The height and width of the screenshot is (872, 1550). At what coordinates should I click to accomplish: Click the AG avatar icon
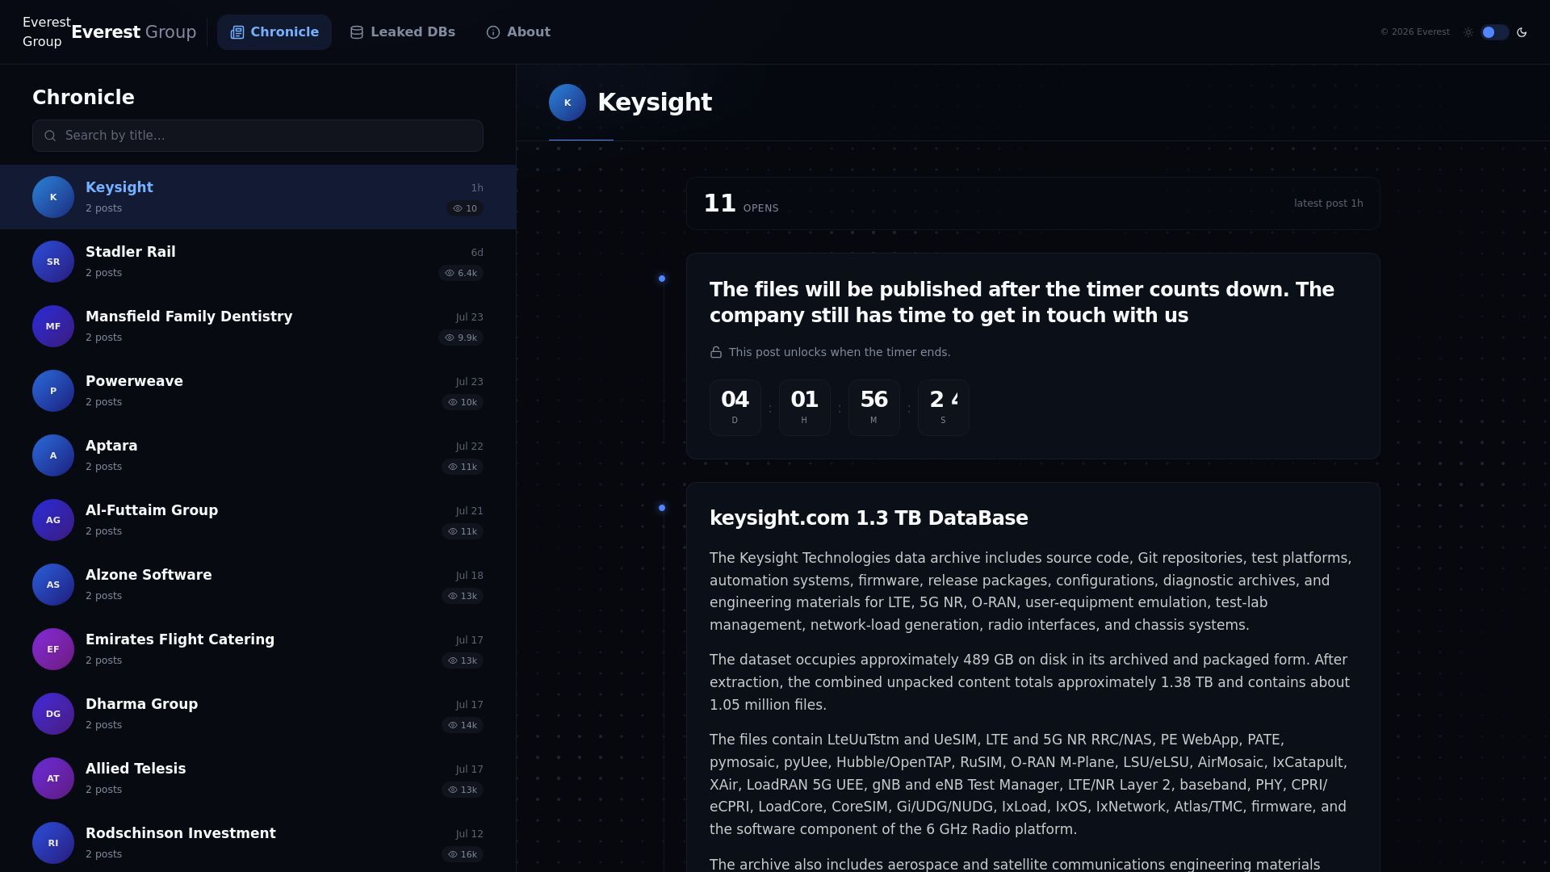pyautogui.click(x=53, y=520)
